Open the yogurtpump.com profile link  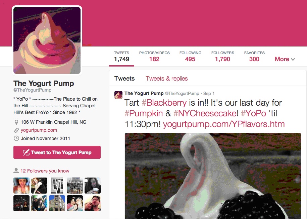point(39,130)
